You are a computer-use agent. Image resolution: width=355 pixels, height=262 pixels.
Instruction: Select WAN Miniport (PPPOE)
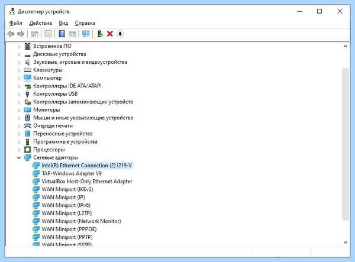pyautogui.click(x=69, y=229)
